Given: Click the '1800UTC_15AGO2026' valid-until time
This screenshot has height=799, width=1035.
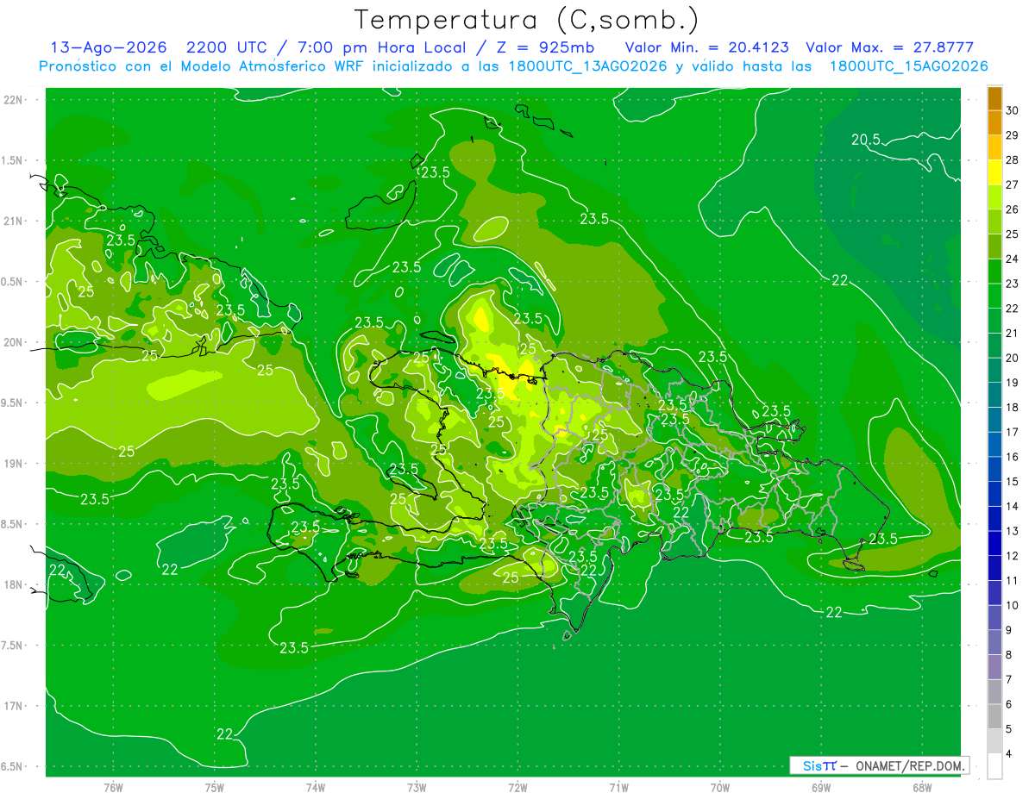Looking at the screenshot, I should (908, 66).
